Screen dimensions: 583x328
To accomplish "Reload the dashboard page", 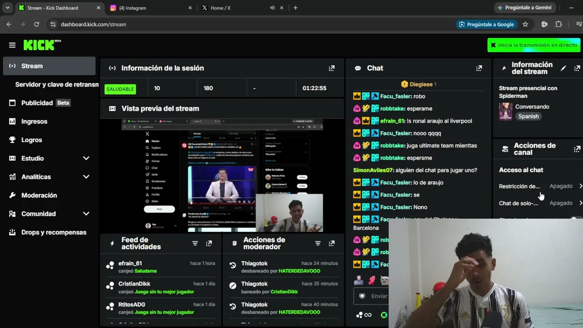I will pyautogui.click(x=36, y=24).
